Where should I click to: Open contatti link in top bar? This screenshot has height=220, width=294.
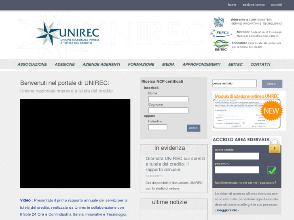pos(276,5)
